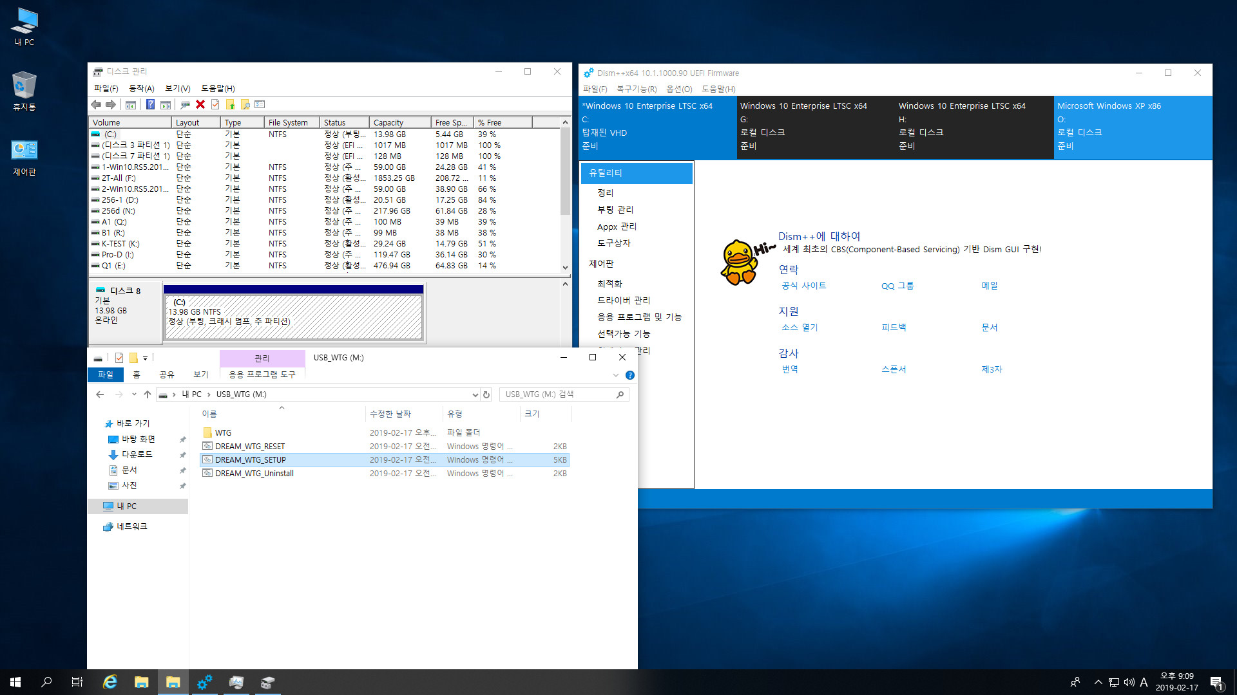The image size is (1237, 695).
Task: Open the Recycle Bin desktop icon
Action: click(24, 91)
